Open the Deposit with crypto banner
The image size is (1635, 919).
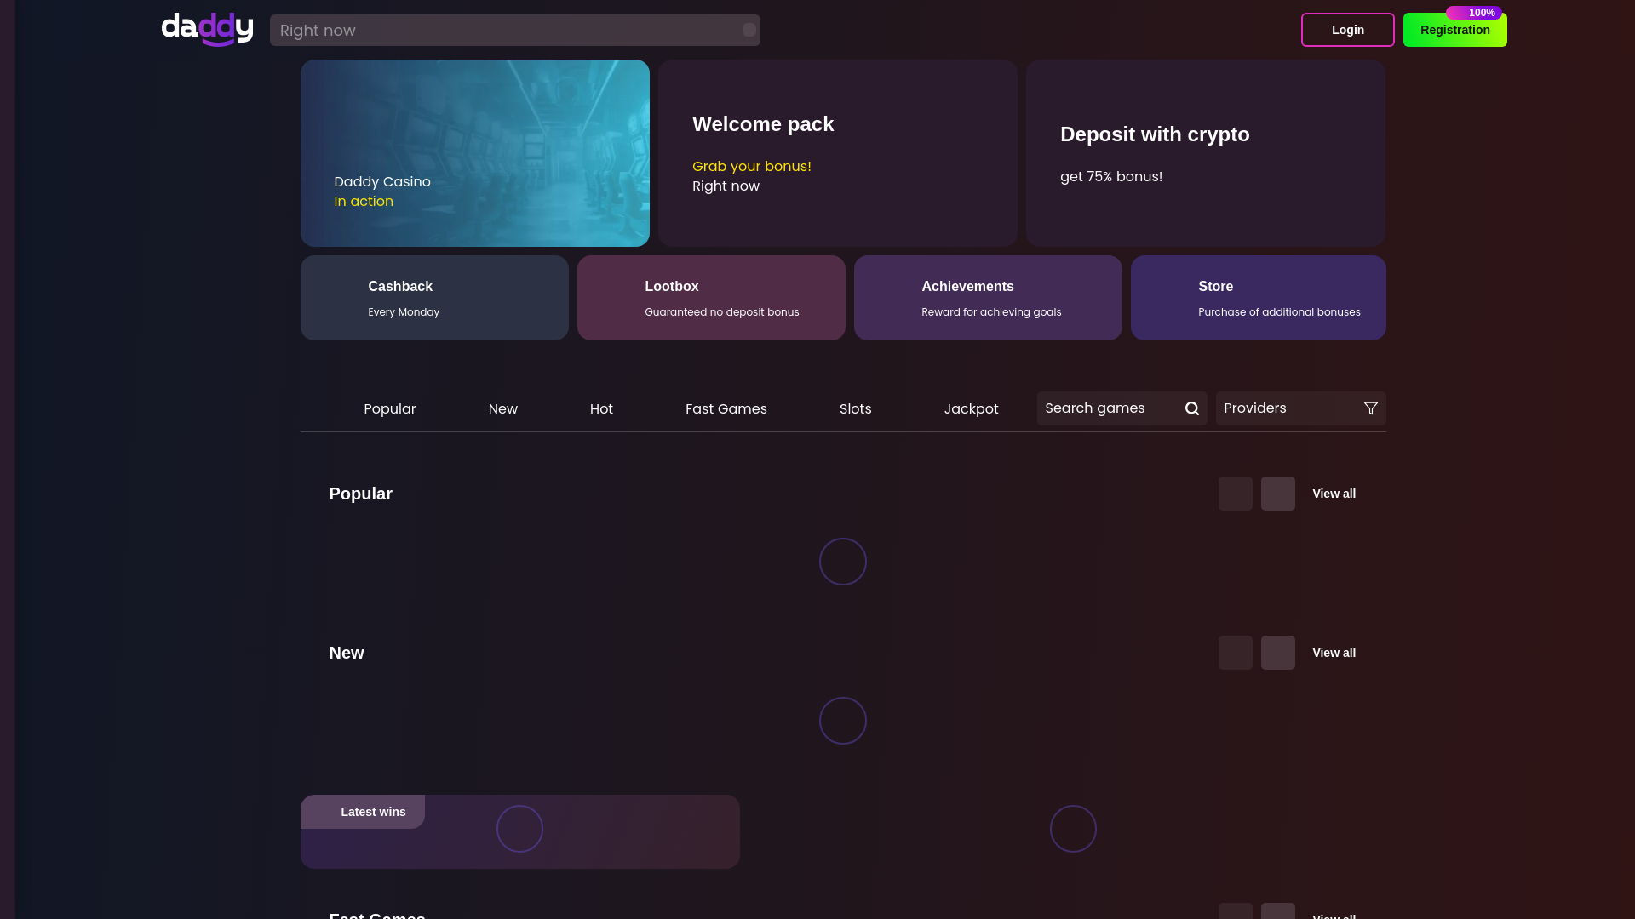(1206, 153)
